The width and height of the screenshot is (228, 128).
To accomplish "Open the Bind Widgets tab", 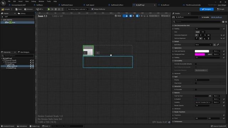I will [24, 52].
